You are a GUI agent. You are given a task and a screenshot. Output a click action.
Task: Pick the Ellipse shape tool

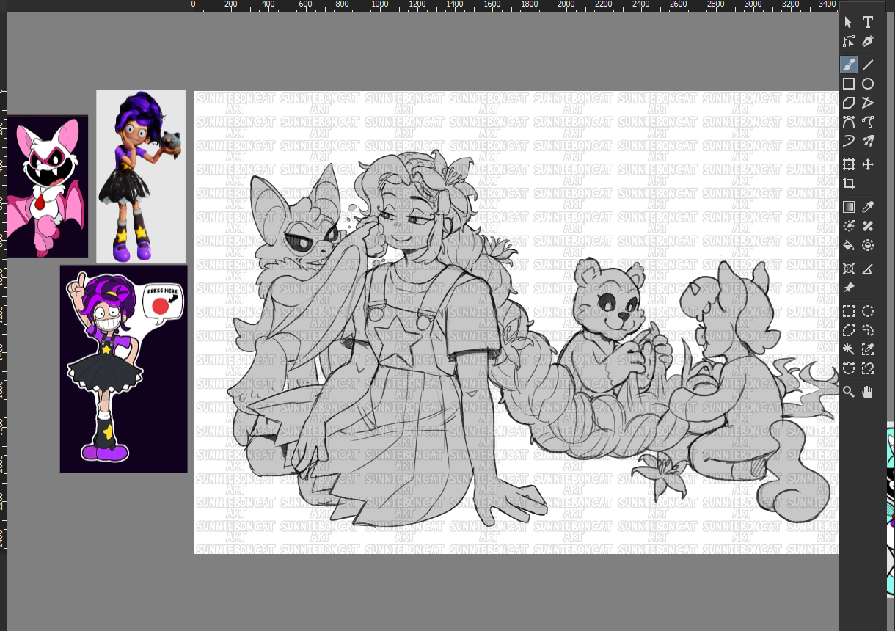click(x=868, y=84)
